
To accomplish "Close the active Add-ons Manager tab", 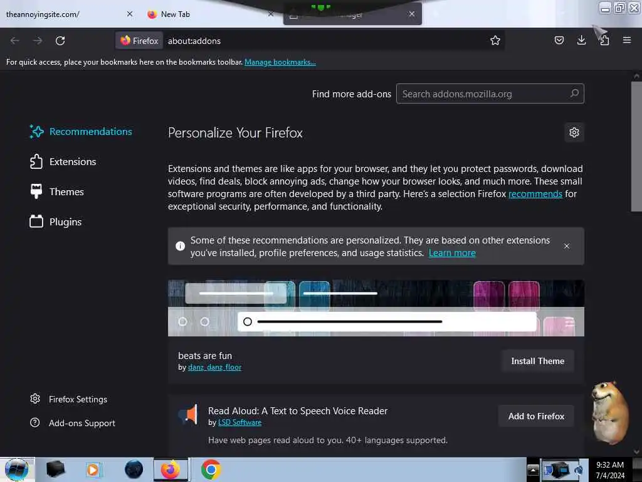I will tap(412, 14).
